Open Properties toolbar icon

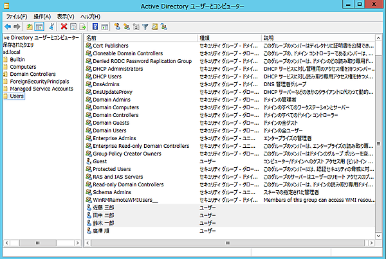point(73,26)
